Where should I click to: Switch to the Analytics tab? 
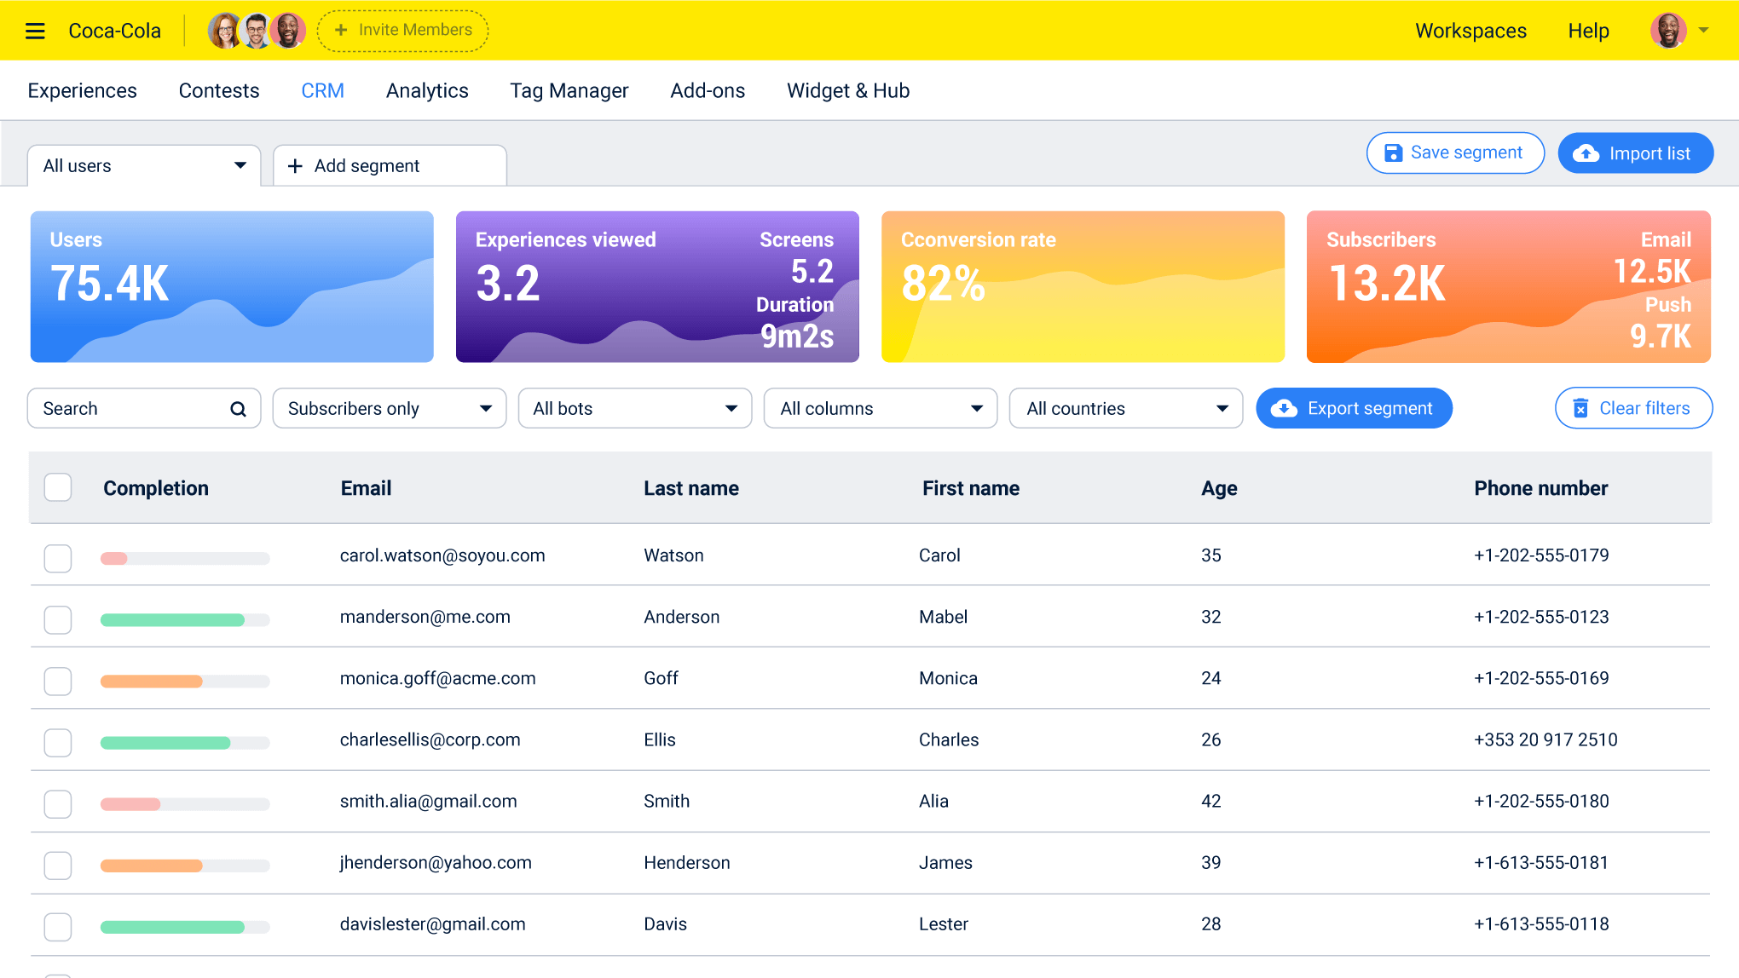point(427,90)
